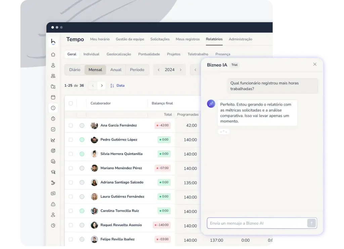Viewport: 344px width, 249px height.
Task: Tick the checkbox for Raquel Revuelta Asensio
Action: click(x=71, y=225)
